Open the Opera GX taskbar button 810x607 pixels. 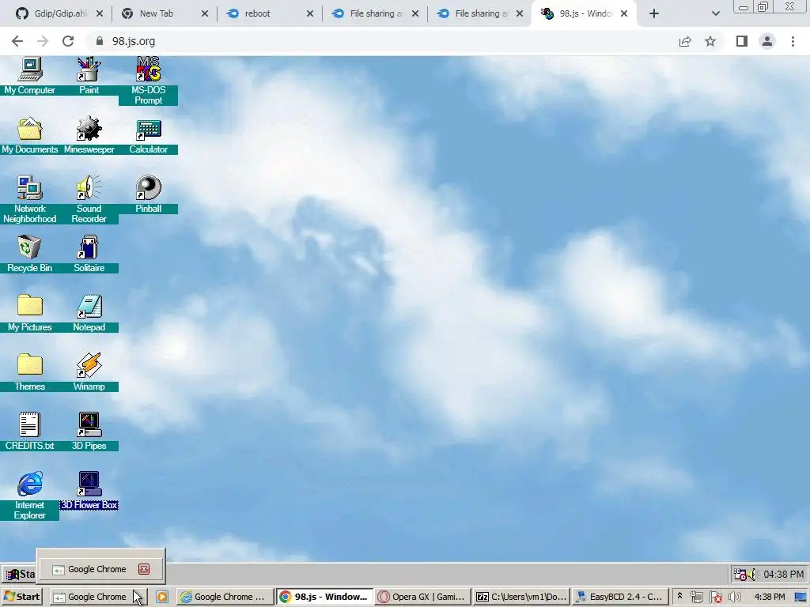[424, 597]
